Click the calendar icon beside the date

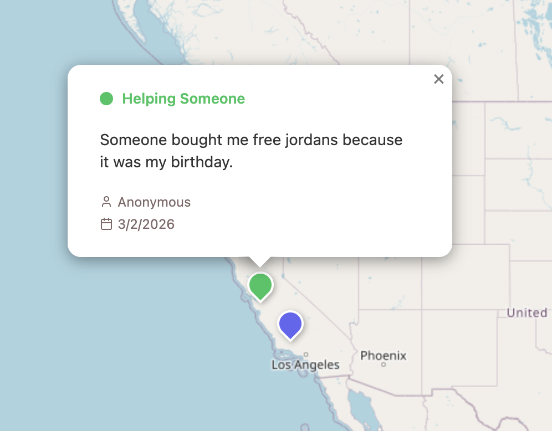tap(106, 224)
